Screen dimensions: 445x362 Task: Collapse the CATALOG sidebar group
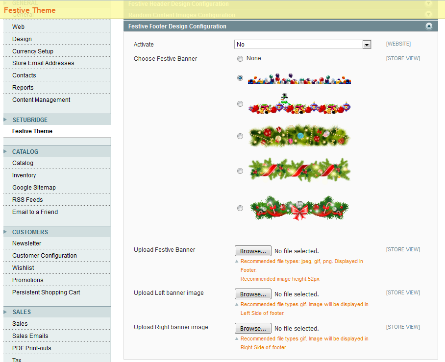(x=25, y=152)
